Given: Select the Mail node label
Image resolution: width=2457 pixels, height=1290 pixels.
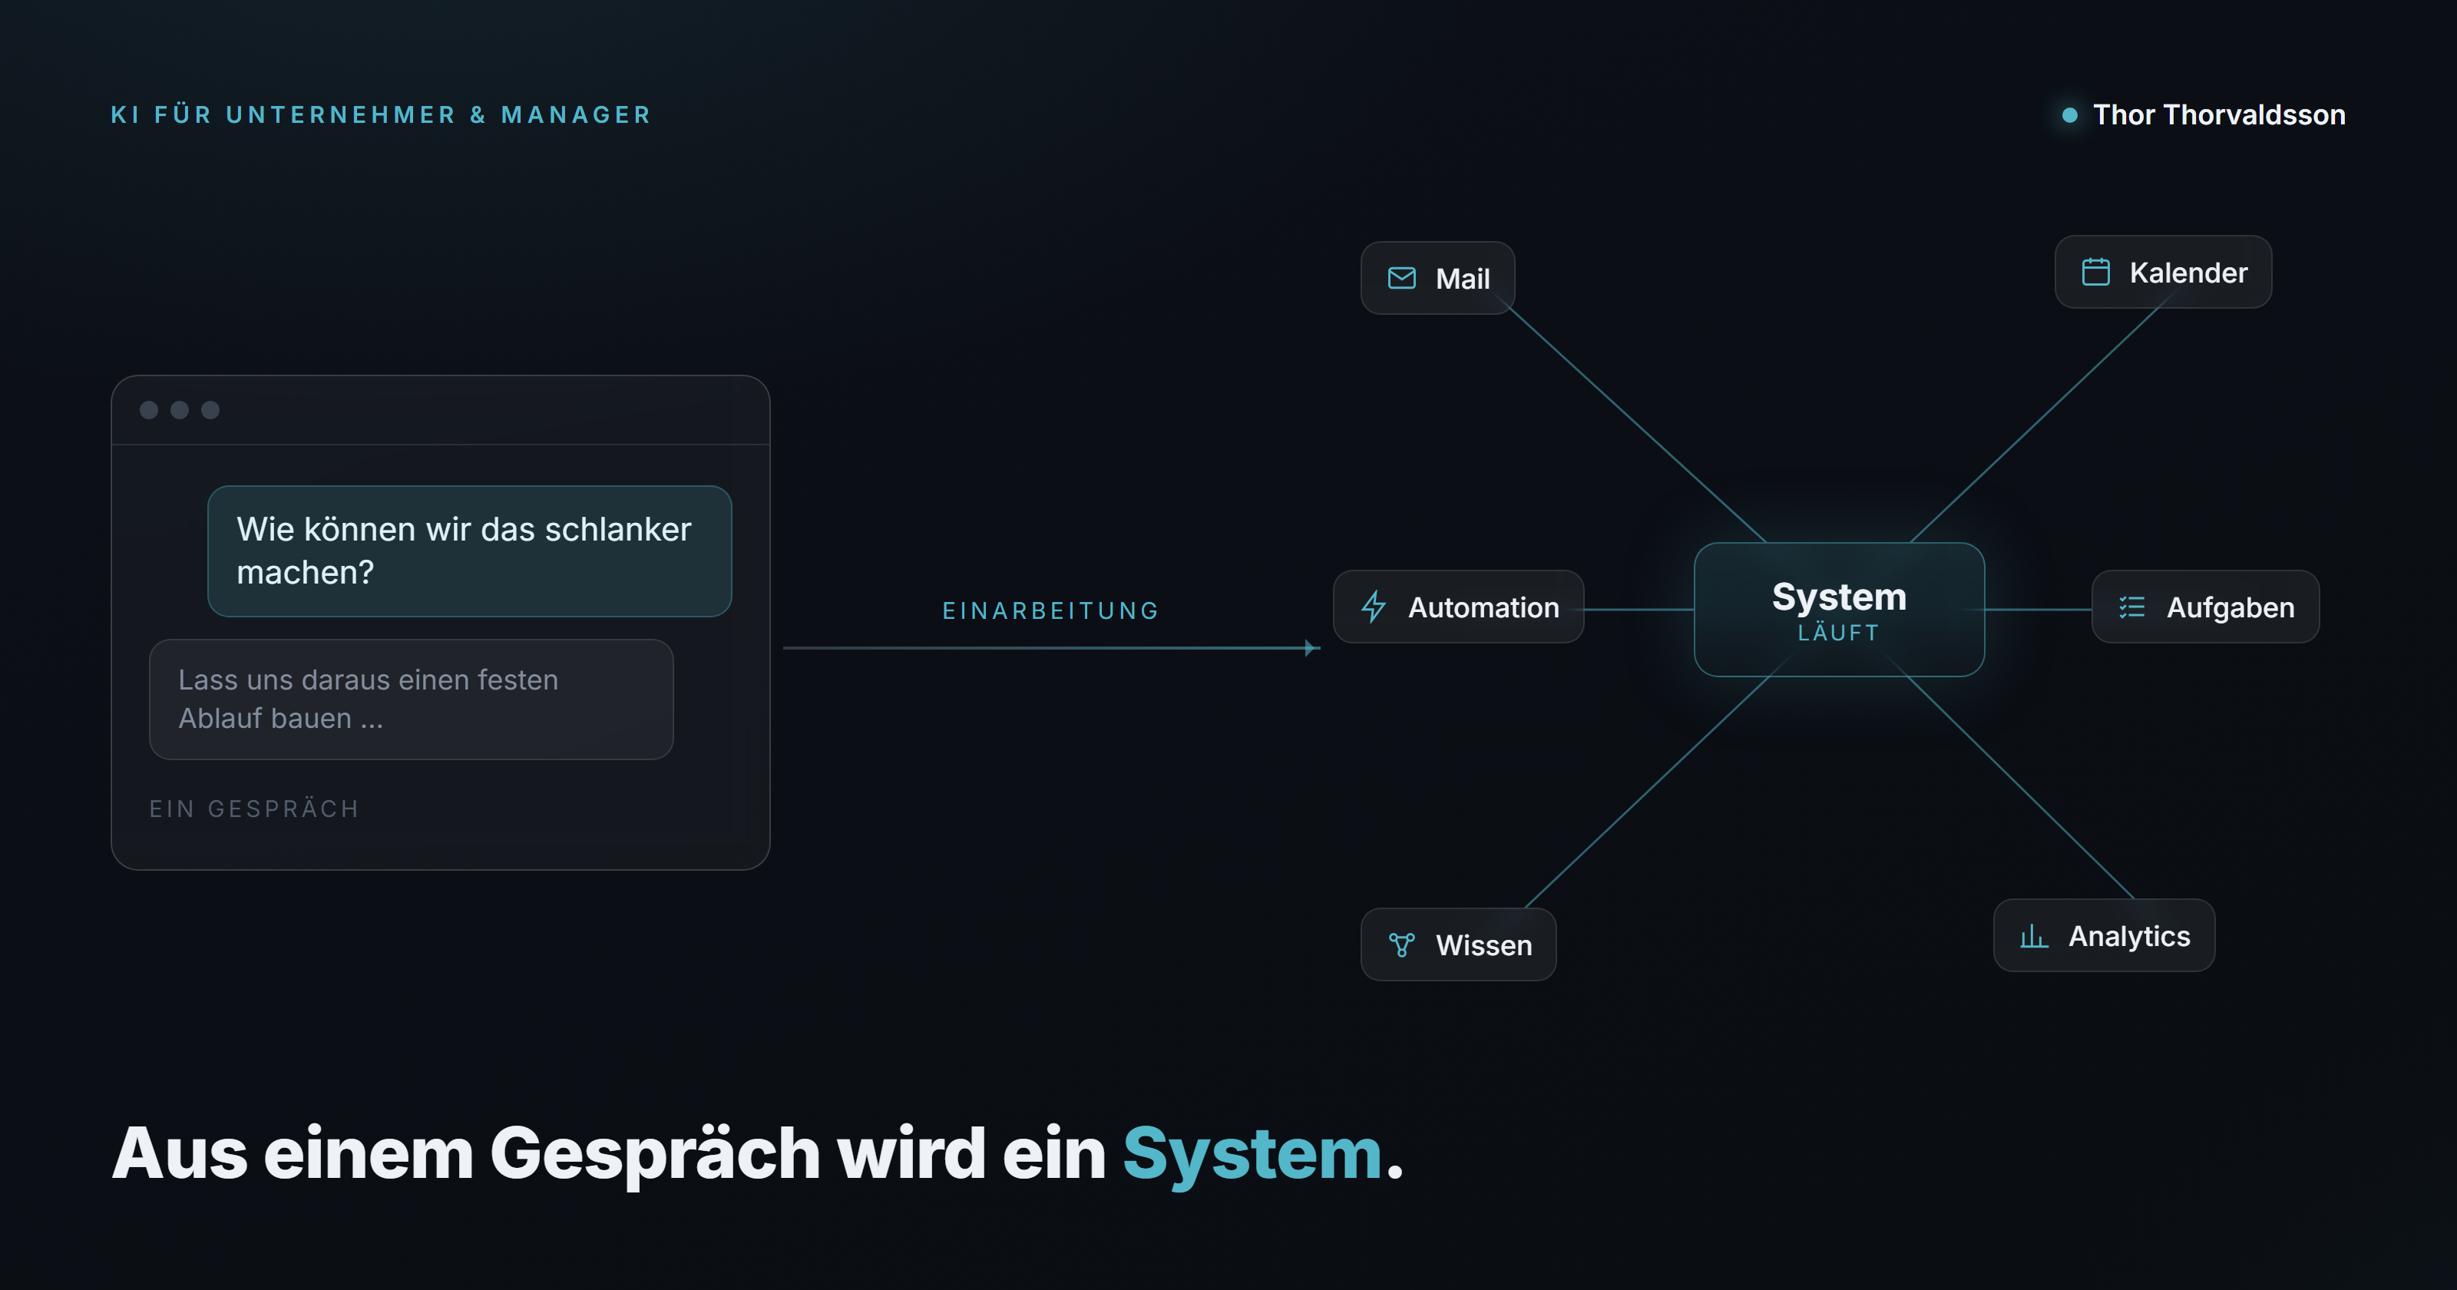Looking at the screenshot, I should (x=1462, y=278).
